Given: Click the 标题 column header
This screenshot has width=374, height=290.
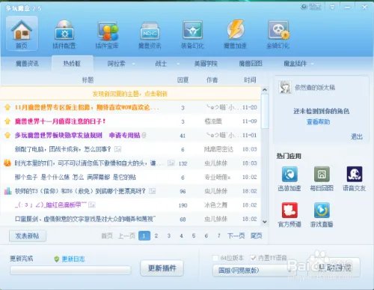Looking at the screenshot, I should coord(88,80).
